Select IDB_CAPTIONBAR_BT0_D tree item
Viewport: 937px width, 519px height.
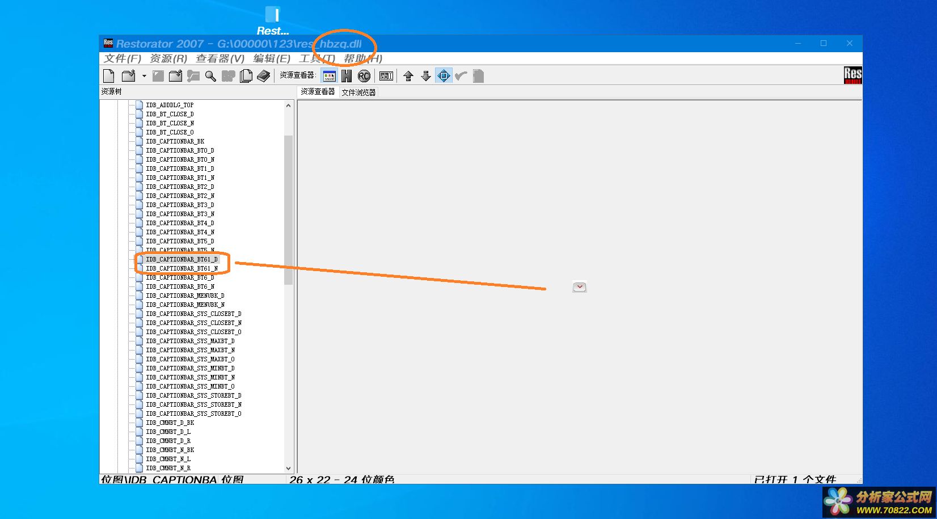tap(180, 150)
